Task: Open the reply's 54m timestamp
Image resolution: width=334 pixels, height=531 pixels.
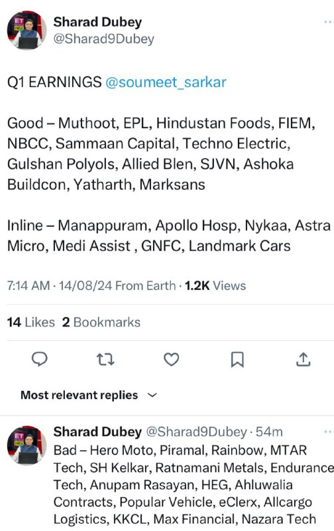Action: point(269,432)
